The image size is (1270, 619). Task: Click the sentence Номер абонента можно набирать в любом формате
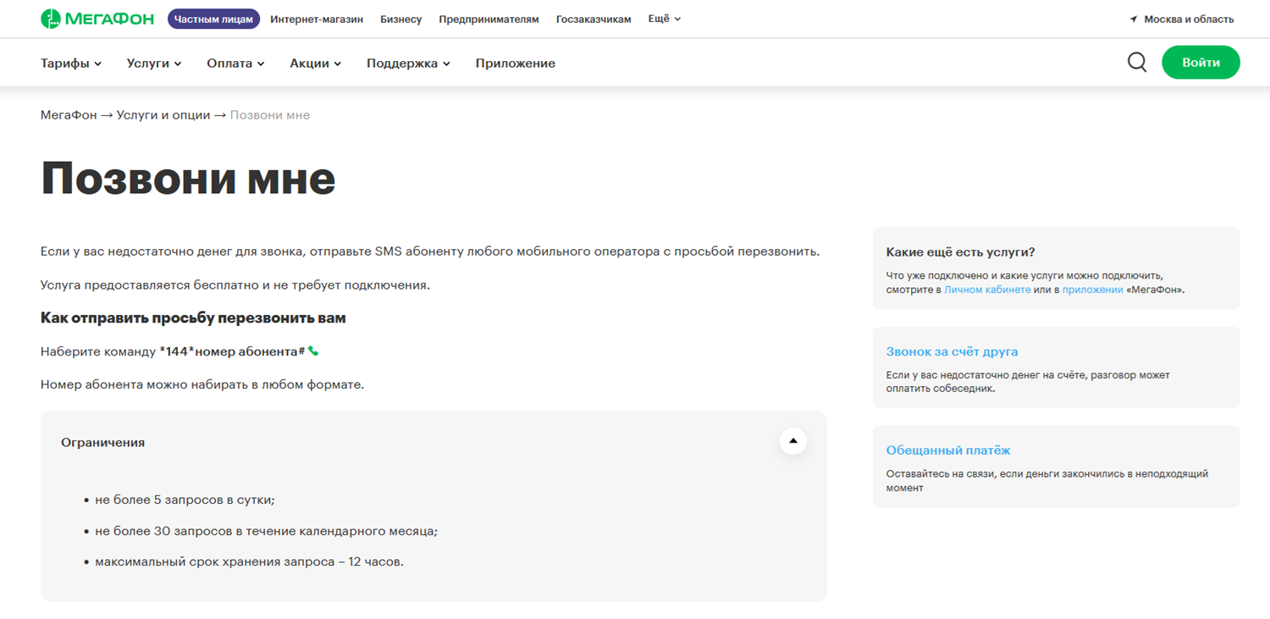[x=202, y=384]
